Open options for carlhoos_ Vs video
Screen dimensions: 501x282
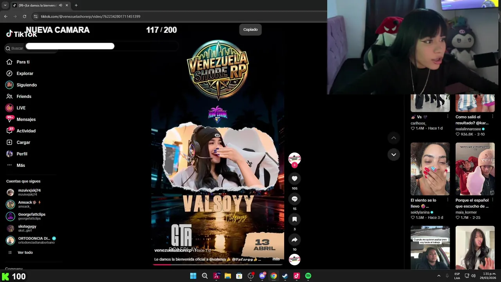pyautogui.click(x=448, y=117)
